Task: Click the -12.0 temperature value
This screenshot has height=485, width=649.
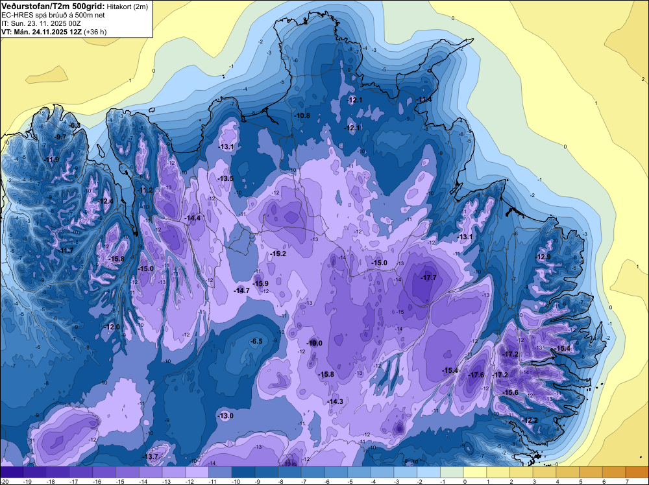Action: [112, 327]
